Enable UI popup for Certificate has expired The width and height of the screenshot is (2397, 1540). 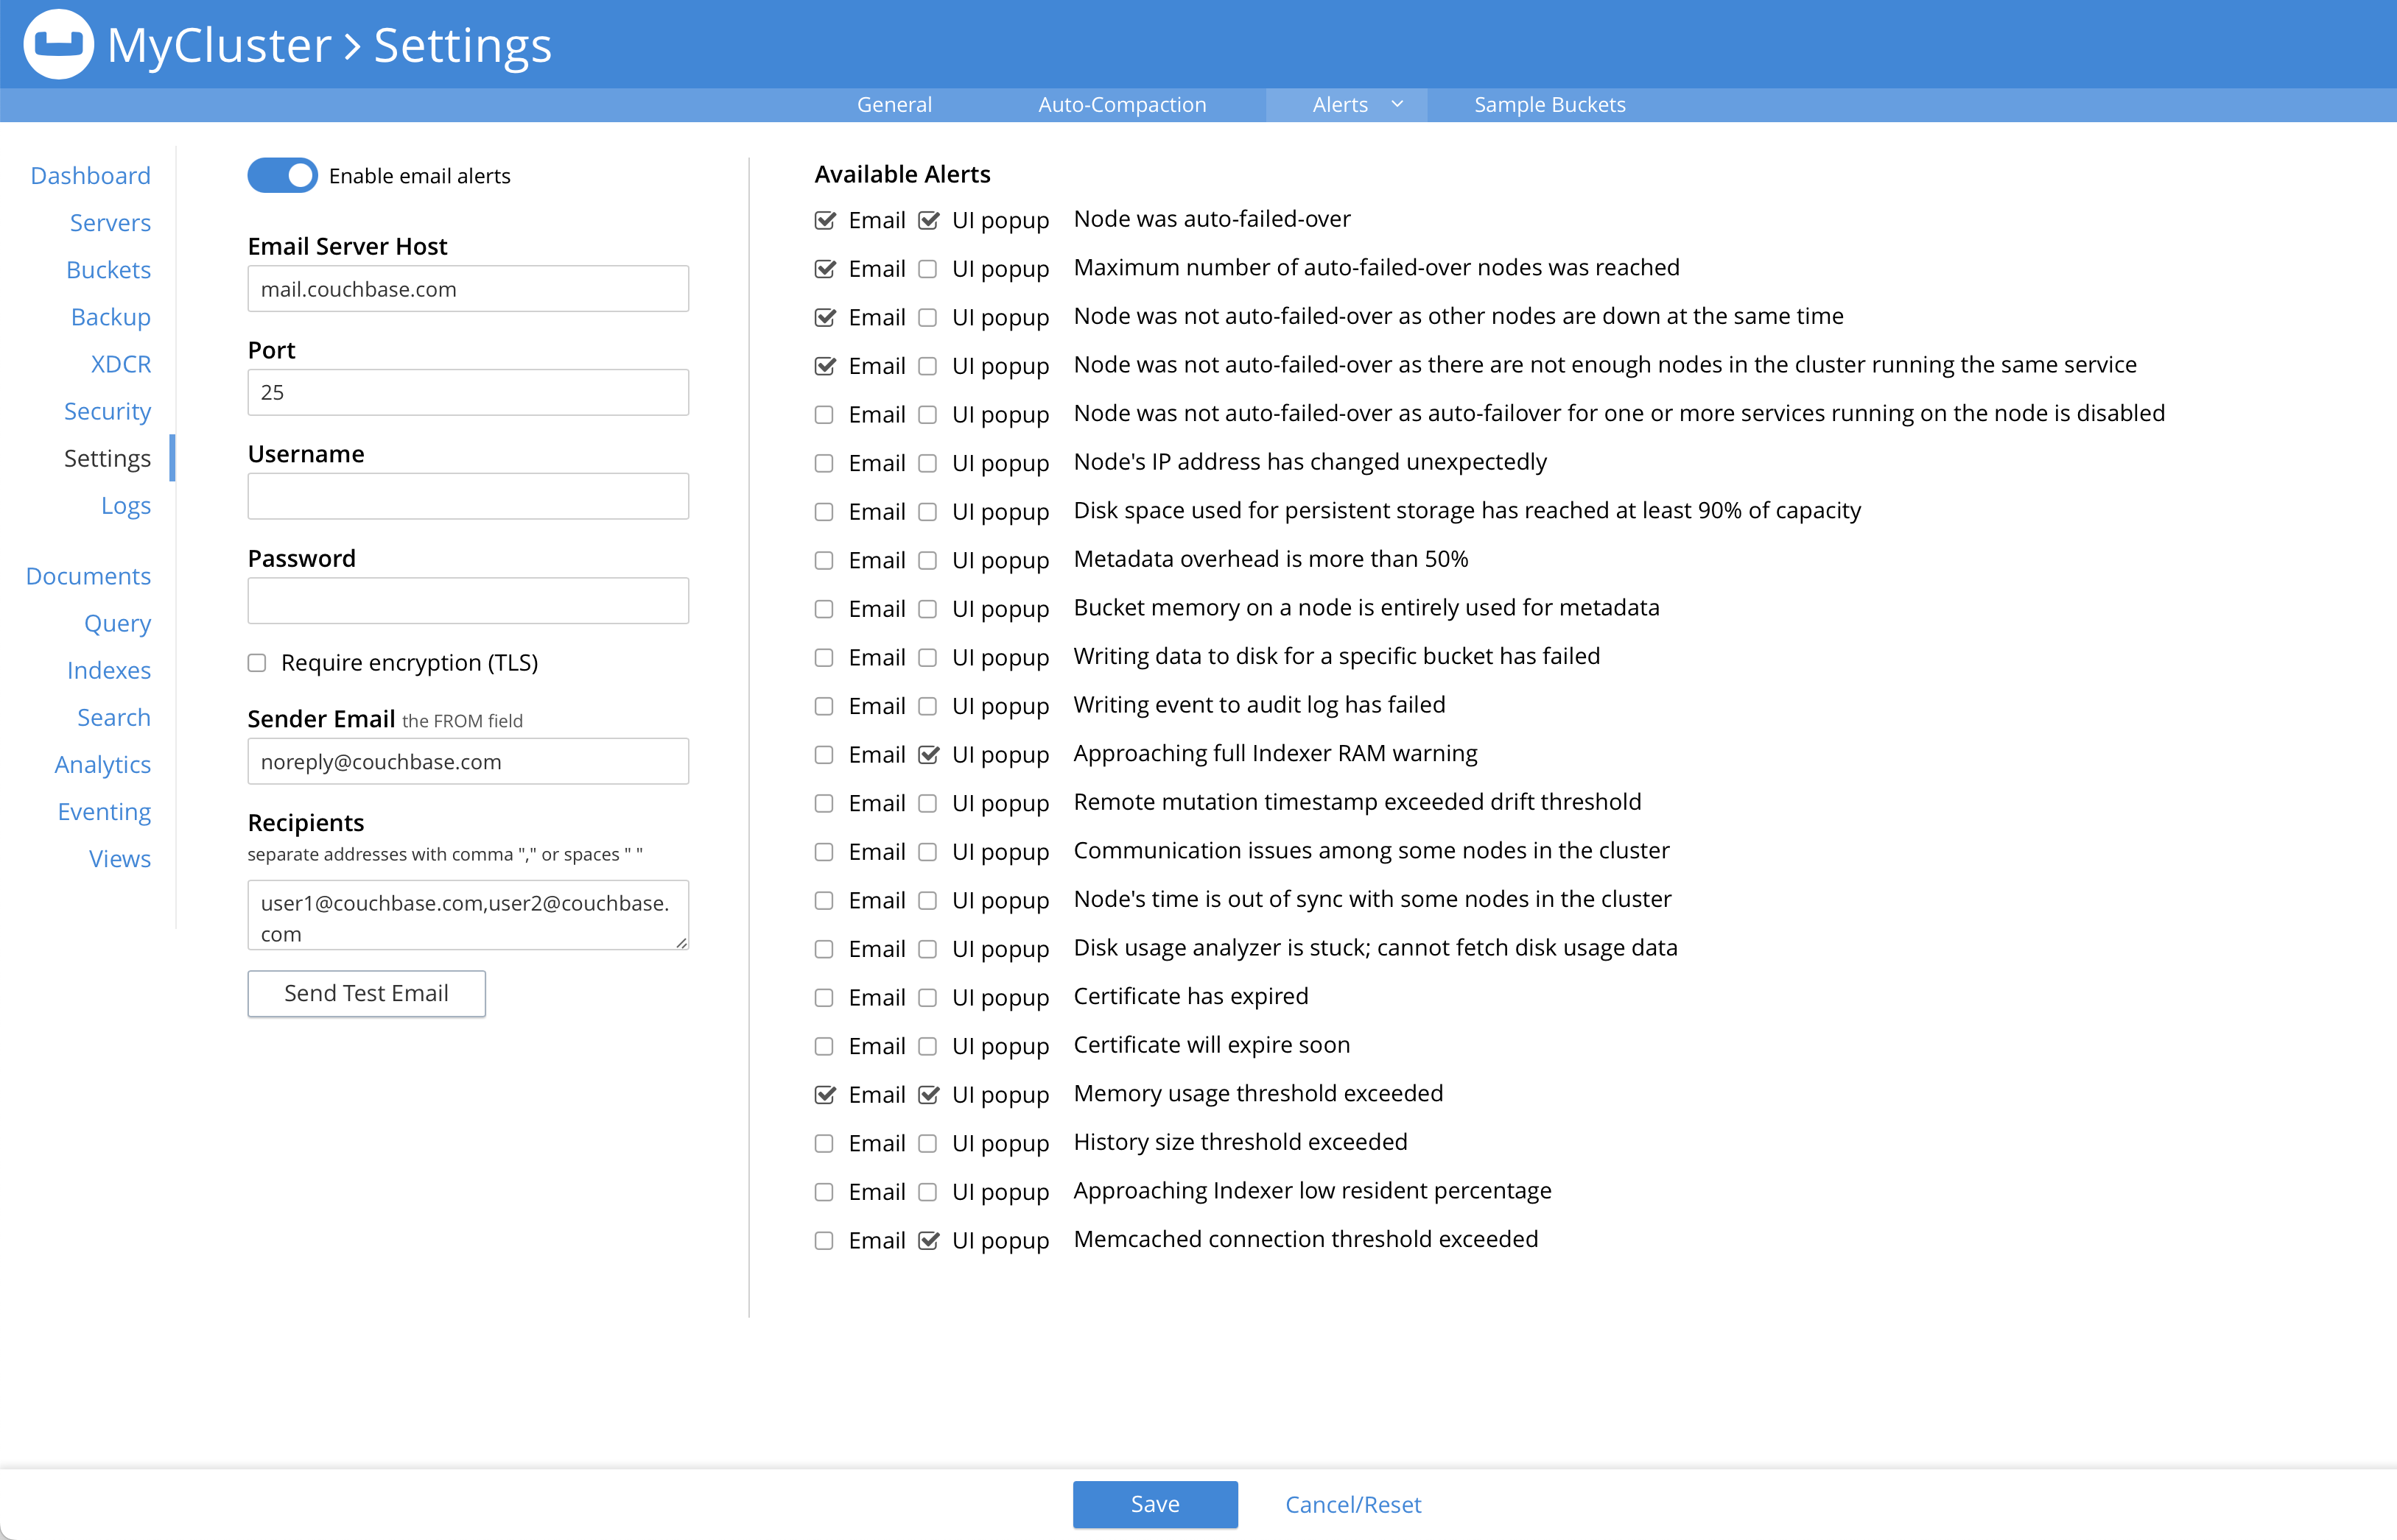927,997
